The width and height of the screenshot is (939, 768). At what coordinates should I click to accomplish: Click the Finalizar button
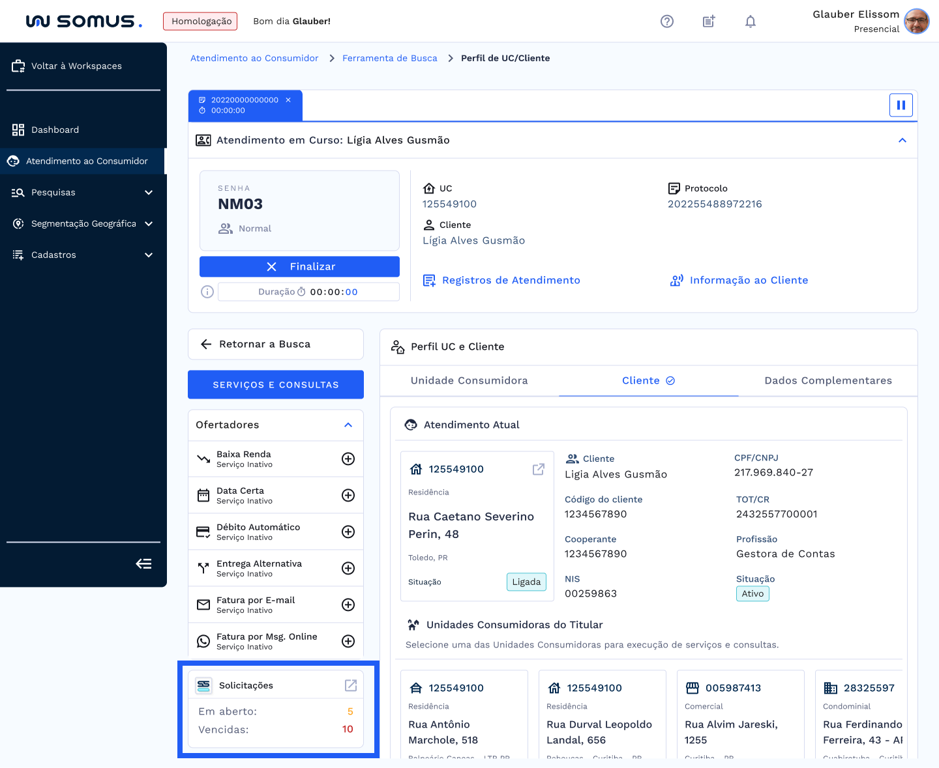(x=299, y=266)
